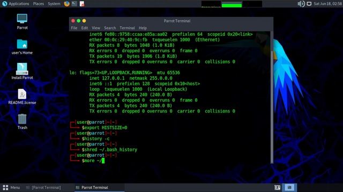Click the display icon beside the clock

click(x=309, y=4)
